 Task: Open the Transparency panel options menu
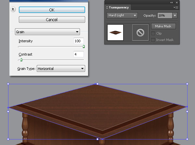point(176,7)
